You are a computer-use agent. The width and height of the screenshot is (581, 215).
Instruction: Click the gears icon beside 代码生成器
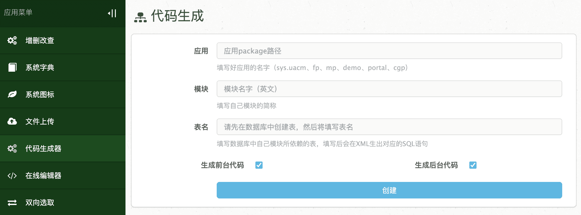click(12, 149)
